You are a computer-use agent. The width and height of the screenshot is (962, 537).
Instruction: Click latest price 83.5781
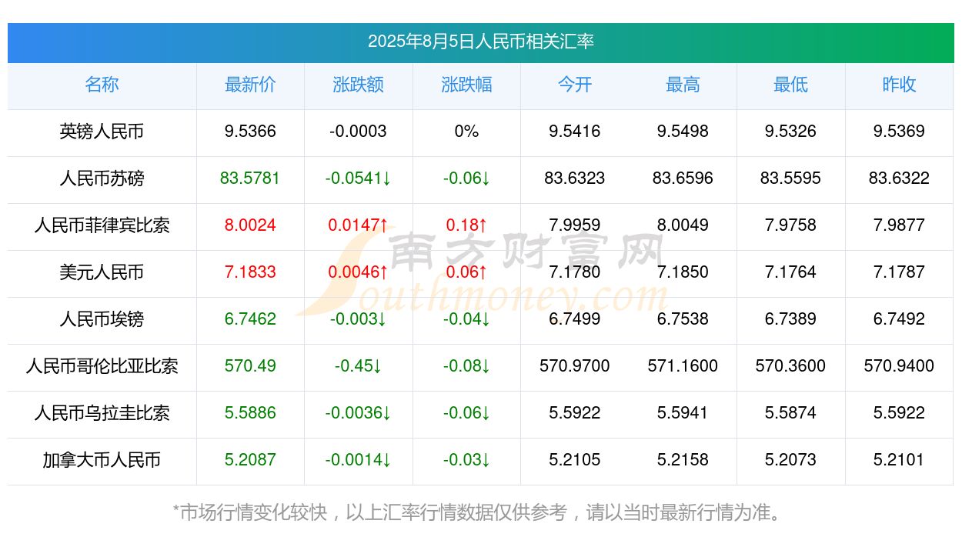250,178
